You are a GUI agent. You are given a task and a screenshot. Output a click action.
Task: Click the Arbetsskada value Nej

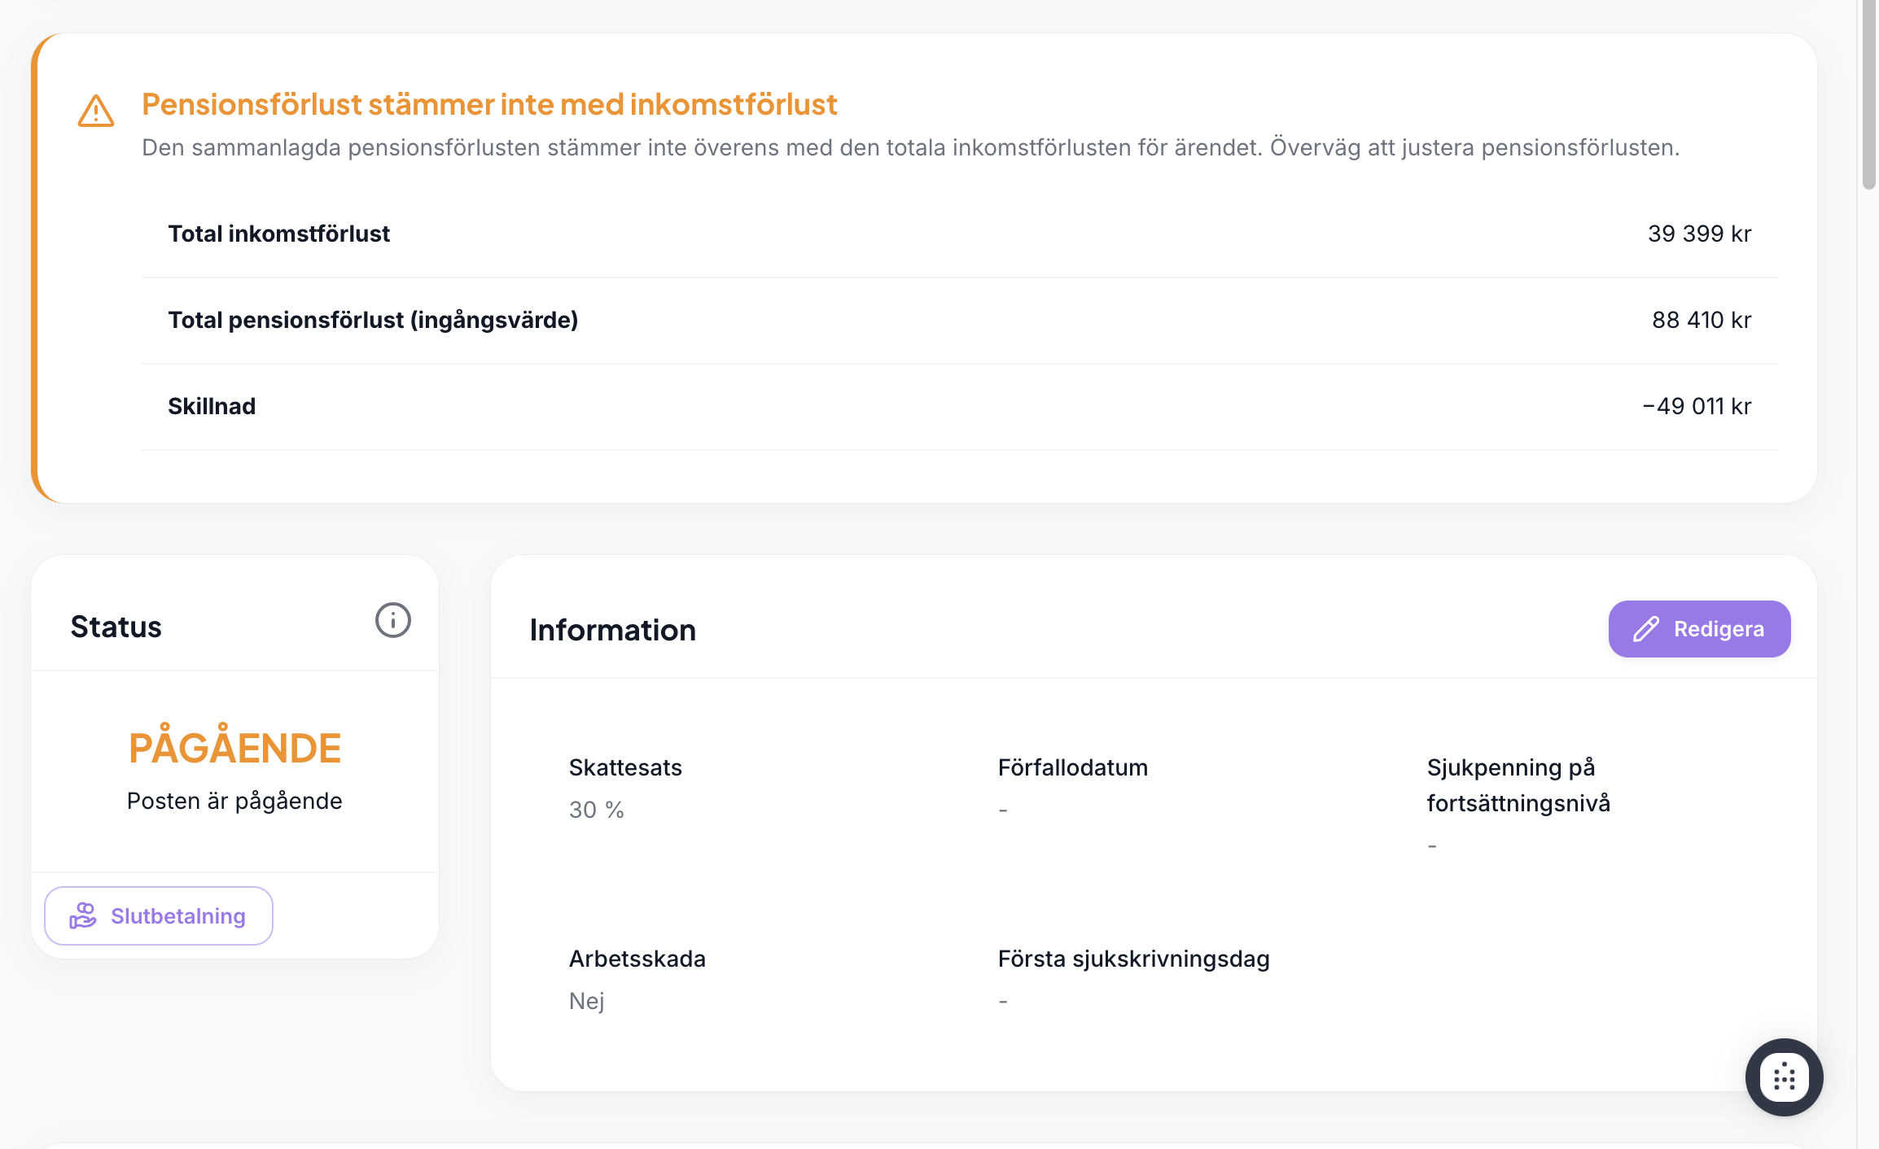click(x=586, y=1001)
